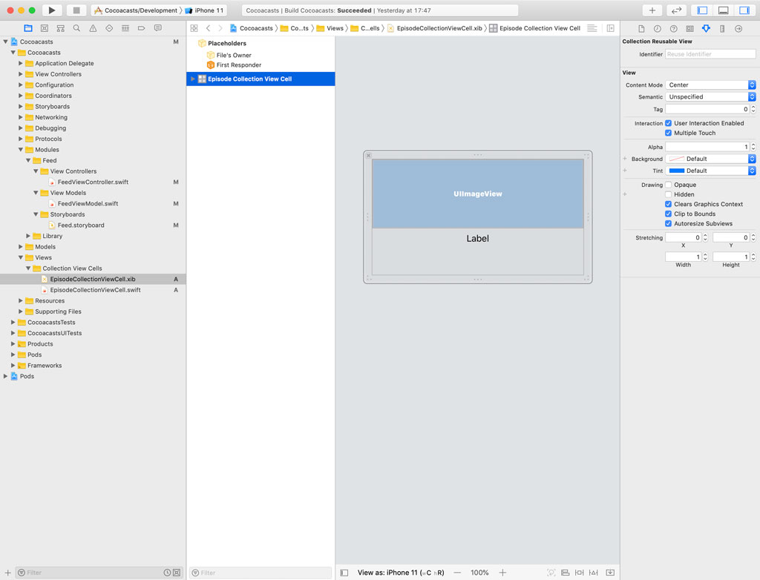Open the Source Control navigator
Image resolution: width=760 pixels, height=580 pixels.
pyautogui.click(x=45, y=27)
